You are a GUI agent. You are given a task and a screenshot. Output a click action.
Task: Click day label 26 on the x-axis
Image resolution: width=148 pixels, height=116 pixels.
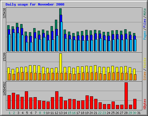pos(117,113)
